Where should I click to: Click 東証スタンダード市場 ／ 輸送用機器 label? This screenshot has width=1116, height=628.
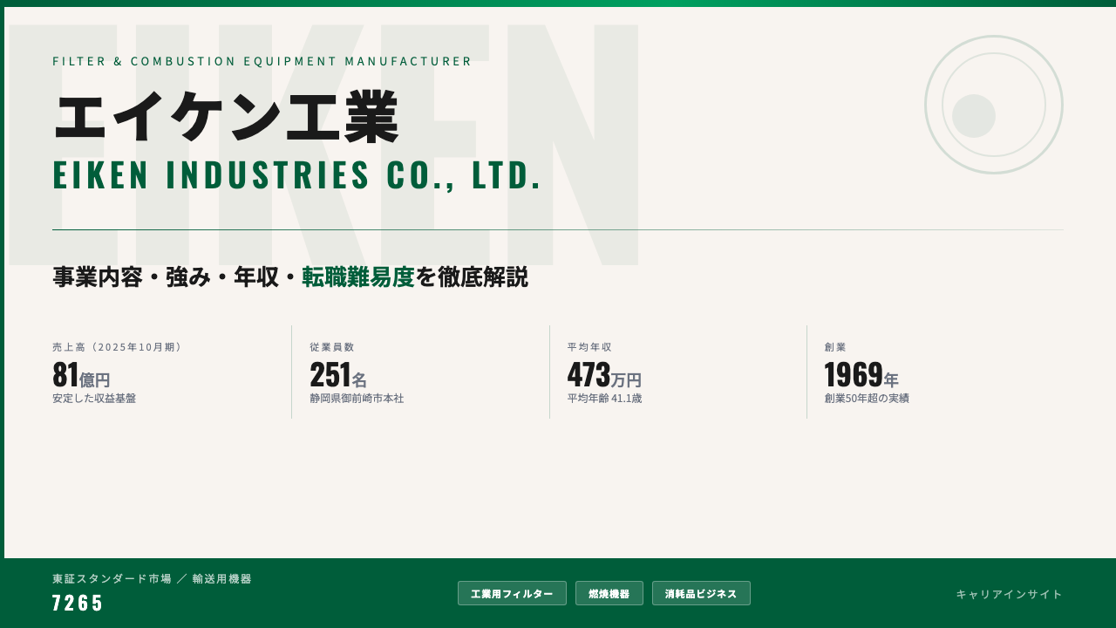(152, 578)
